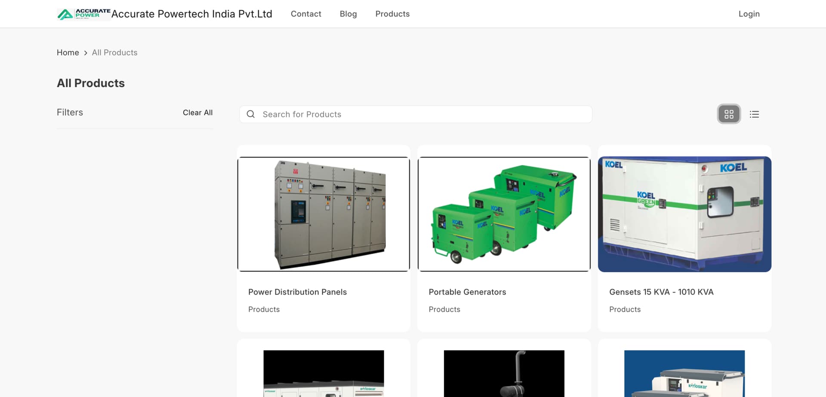Open the white KOEL Gensets image

(684, 214)
